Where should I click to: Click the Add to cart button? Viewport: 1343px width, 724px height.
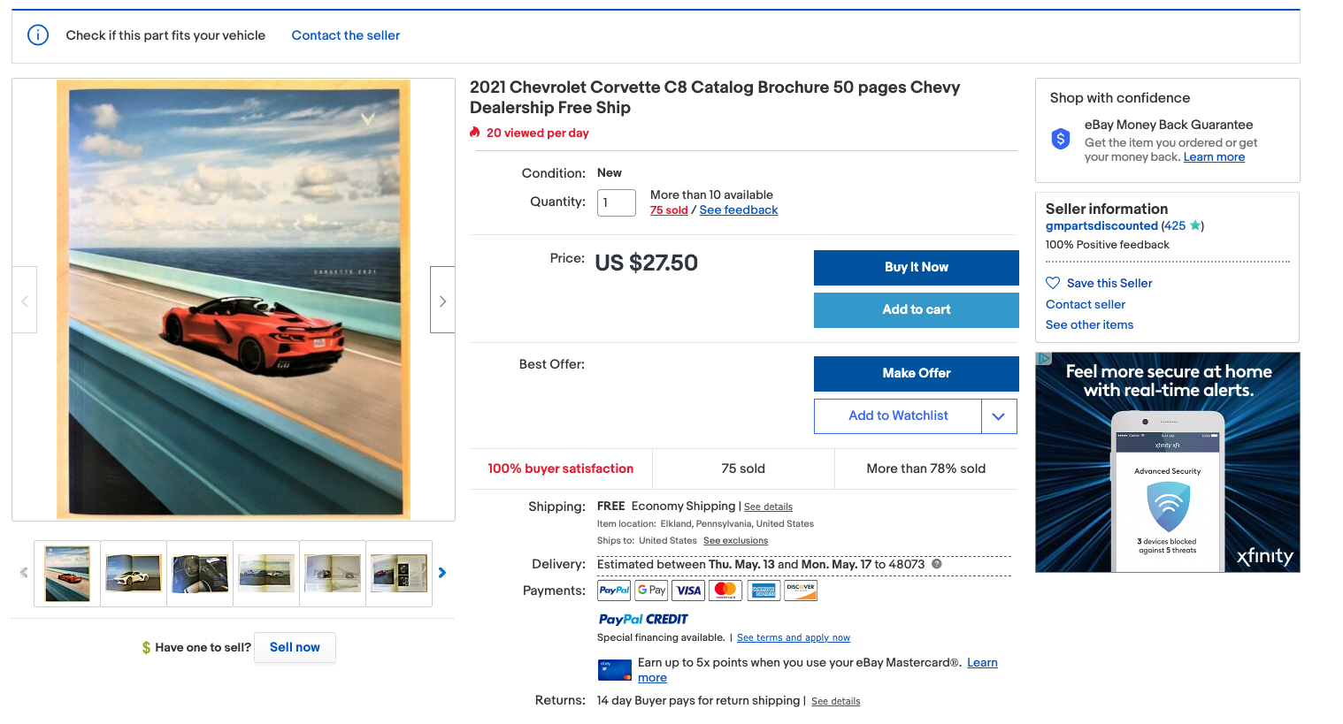[916, 309]
